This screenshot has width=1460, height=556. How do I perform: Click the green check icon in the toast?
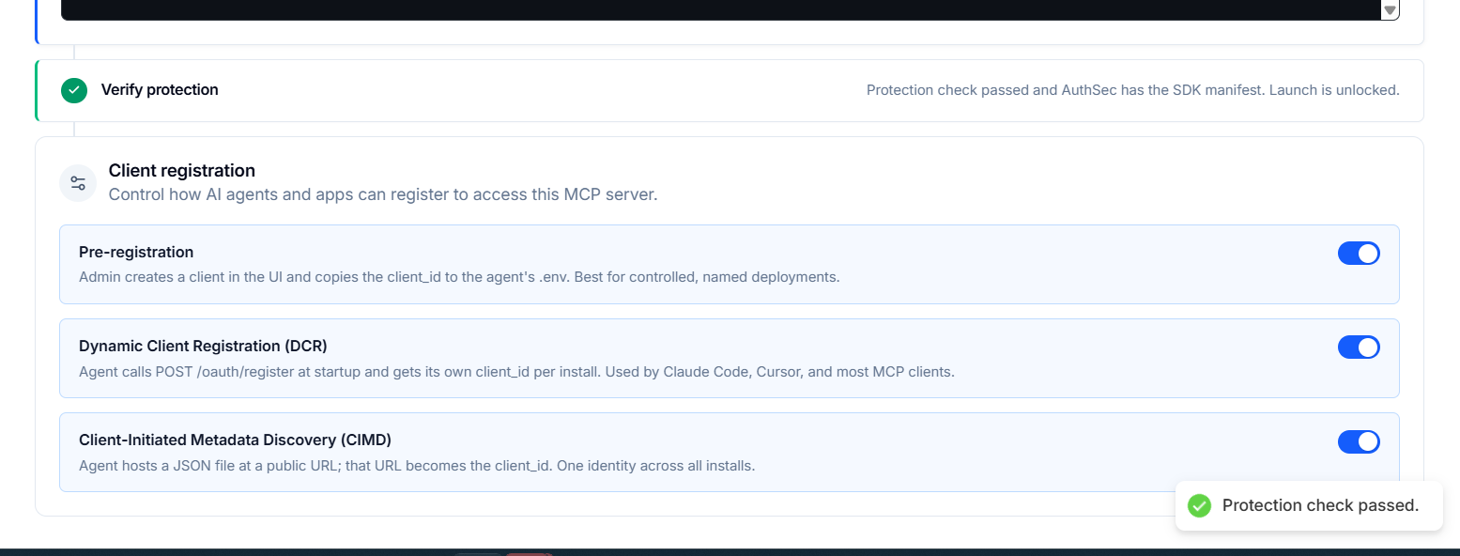(1199, 505)
